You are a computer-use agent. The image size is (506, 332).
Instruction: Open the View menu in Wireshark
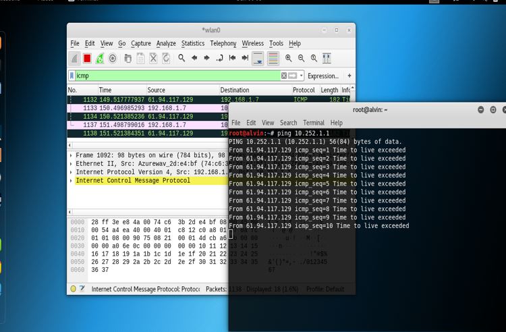(107, 43)
